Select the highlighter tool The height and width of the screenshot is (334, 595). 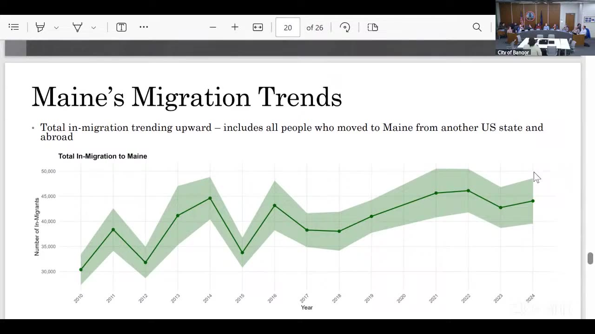(x=40, y=27)
